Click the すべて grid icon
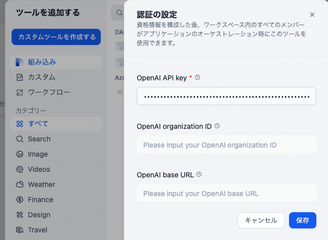The width and height of the screenshot is (328, 240). pos(20,124)
